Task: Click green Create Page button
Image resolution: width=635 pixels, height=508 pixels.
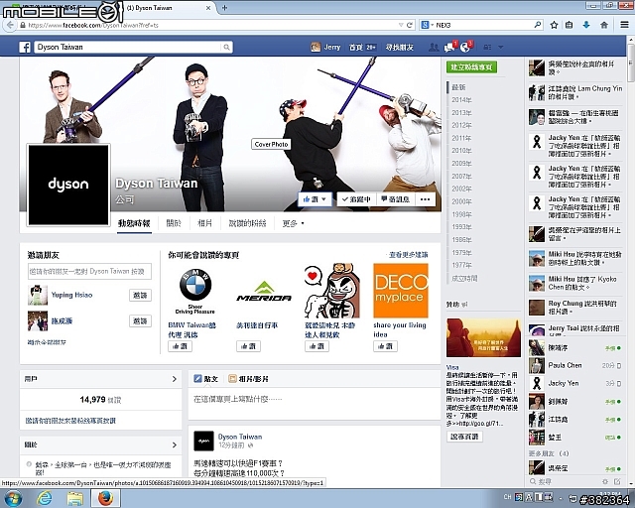Action: [472, 67]
